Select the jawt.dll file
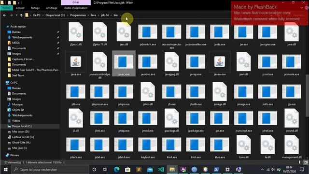This screenshot has height=174, width=309. 243,64
